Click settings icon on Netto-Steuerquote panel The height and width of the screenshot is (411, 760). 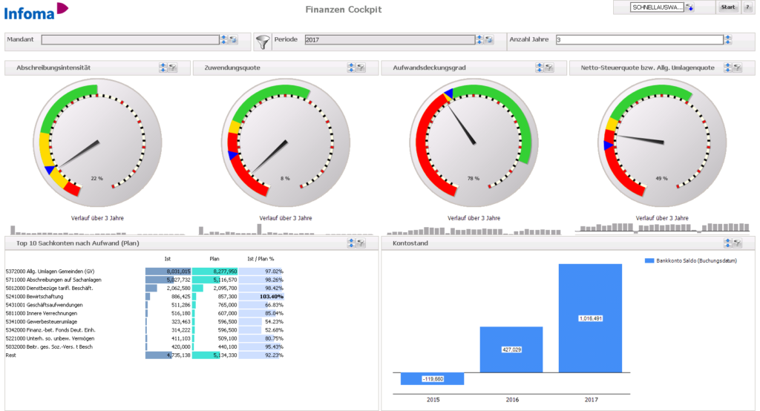click(738, 68)
